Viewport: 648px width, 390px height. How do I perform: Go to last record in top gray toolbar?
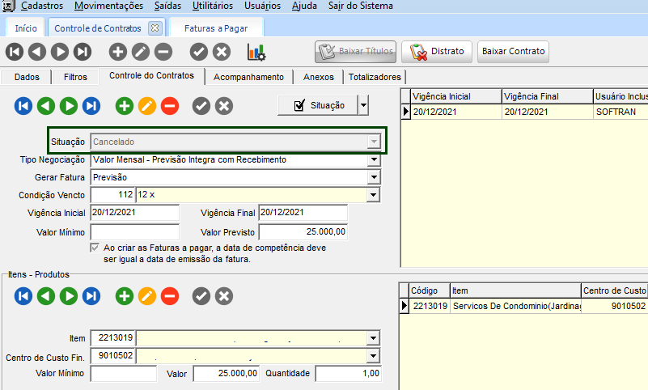(x=83, y=52)
